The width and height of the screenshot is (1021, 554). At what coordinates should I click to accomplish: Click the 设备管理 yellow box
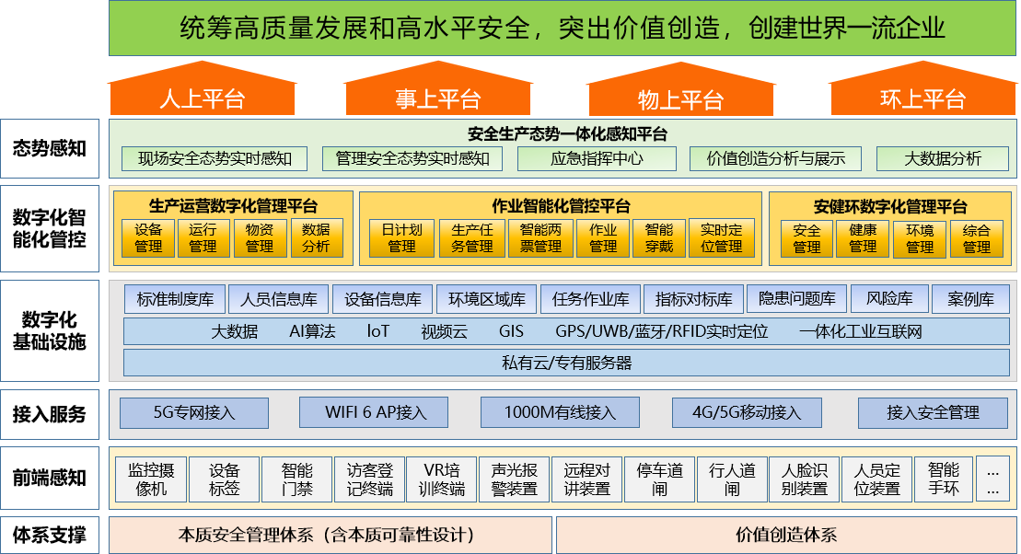148,238
